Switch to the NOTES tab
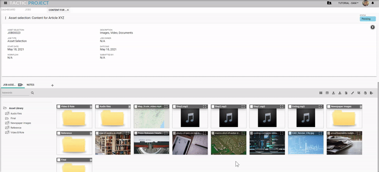 click(30, 85)
